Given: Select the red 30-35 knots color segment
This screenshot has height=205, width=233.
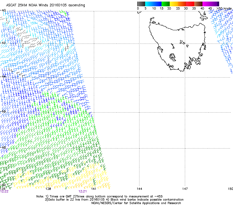Looking at the screenshot, I should pos(190,4).
